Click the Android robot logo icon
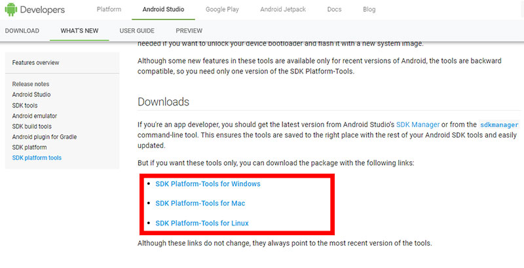This screenshot has width=524, height=268. tap(10, 9)
